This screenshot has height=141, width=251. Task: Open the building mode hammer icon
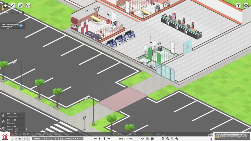pyautogui.click(x=13, y=5)
